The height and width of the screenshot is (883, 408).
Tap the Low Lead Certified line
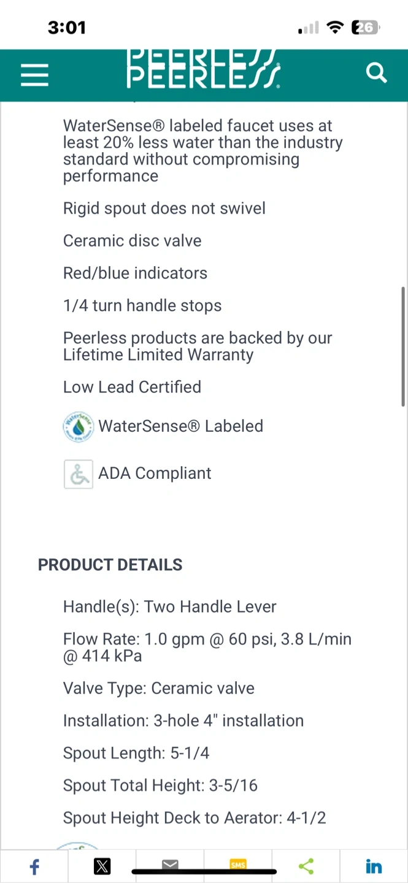[x=132, y=387]
